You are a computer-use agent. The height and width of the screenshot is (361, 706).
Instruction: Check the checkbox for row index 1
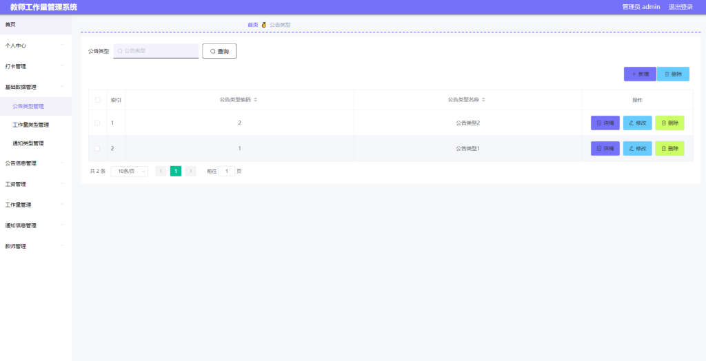pos(97,123)
